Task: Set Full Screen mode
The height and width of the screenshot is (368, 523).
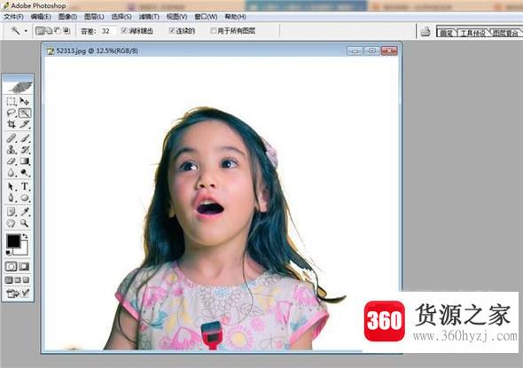Action: [26, 280]
